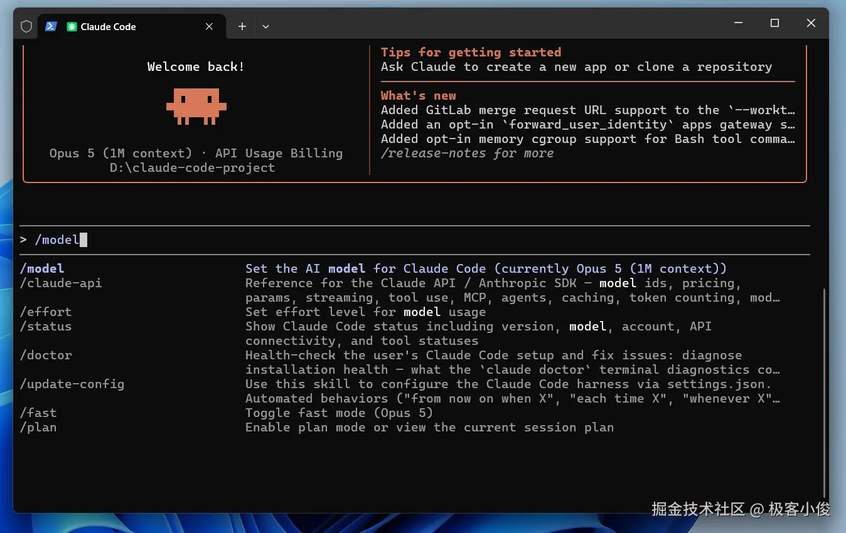This screenshot has width=846, height=533.
Task: Select the /effort command suggestion
Action: tap(46, 312)
